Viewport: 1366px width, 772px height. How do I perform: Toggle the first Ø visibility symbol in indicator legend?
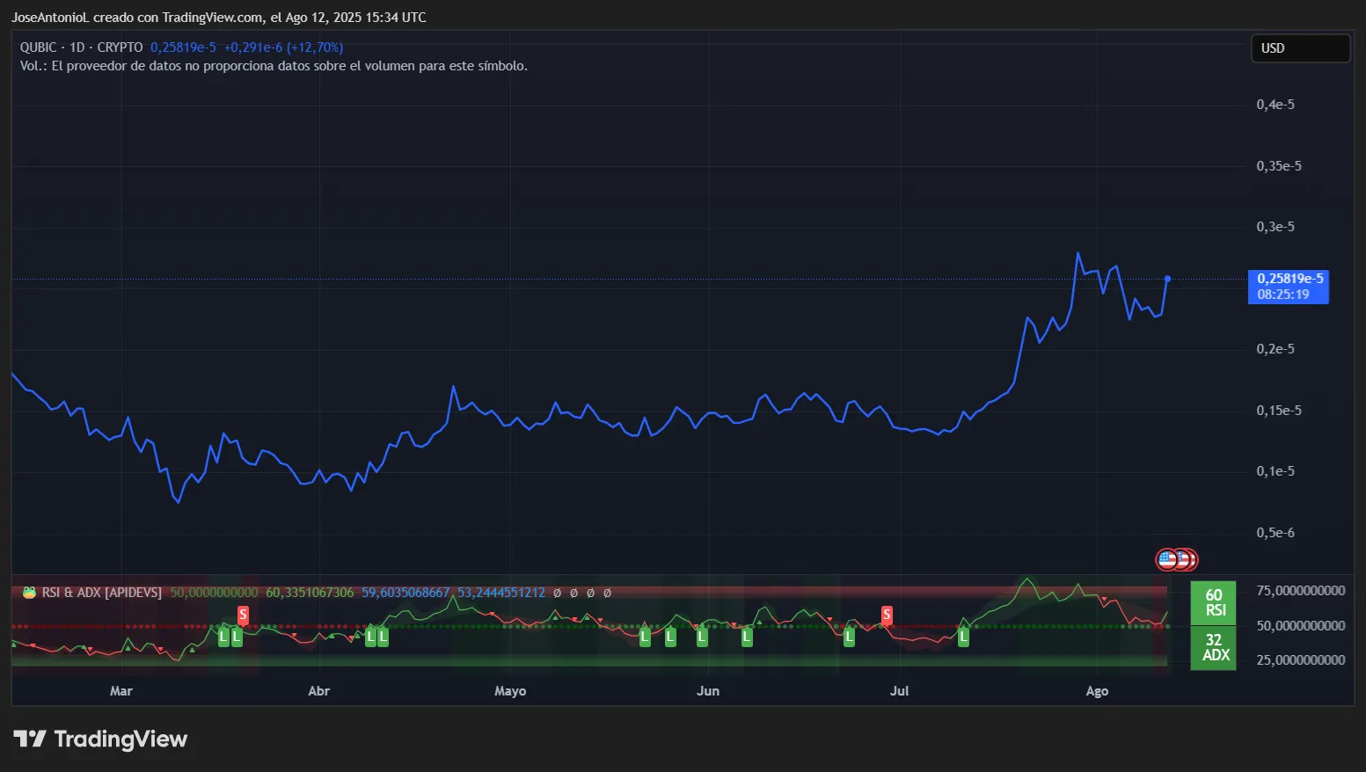click(556, 593)
